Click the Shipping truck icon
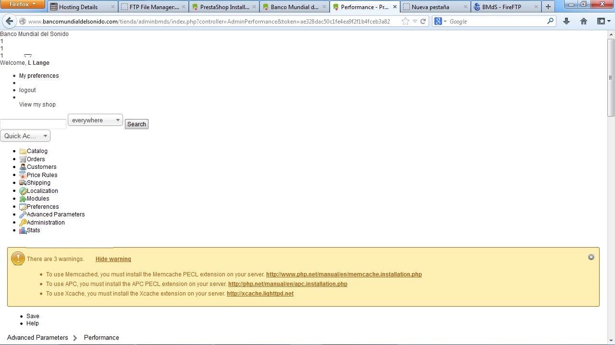 click(23, 183)
